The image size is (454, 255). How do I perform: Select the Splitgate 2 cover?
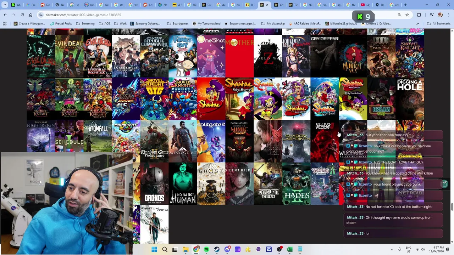tap(211, 141)
